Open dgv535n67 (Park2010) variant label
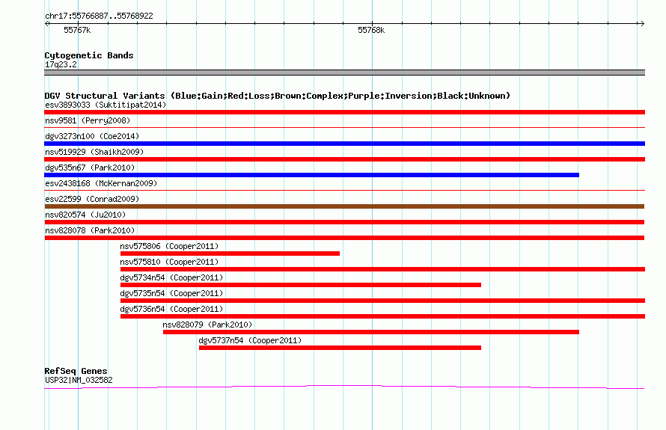Viewport: 666px width, 430px height. pos(90,168)
